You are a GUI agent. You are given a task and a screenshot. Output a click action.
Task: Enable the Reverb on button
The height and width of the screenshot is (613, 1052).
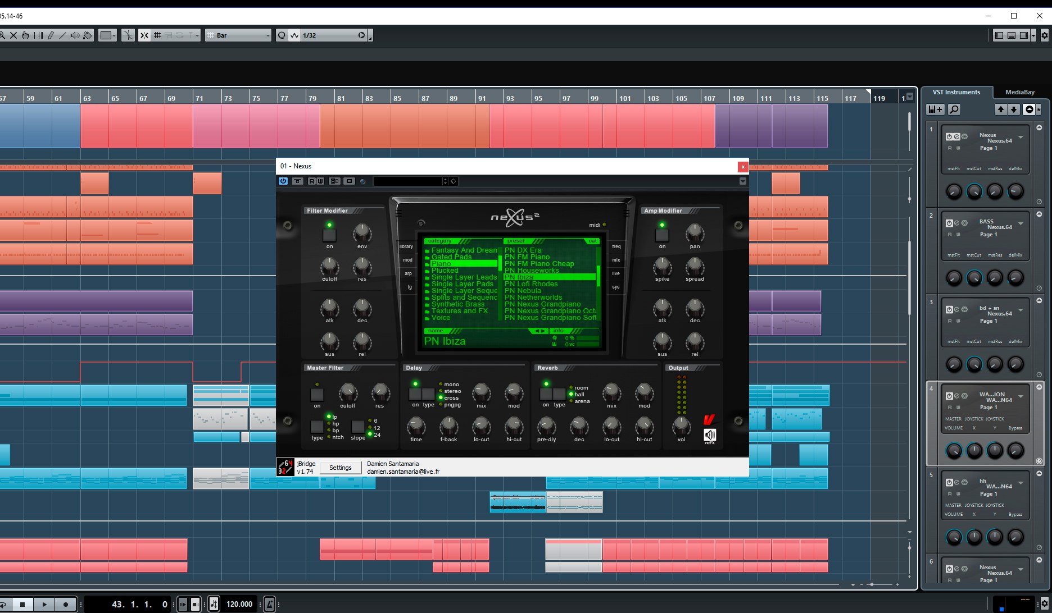tap(546, 394)
